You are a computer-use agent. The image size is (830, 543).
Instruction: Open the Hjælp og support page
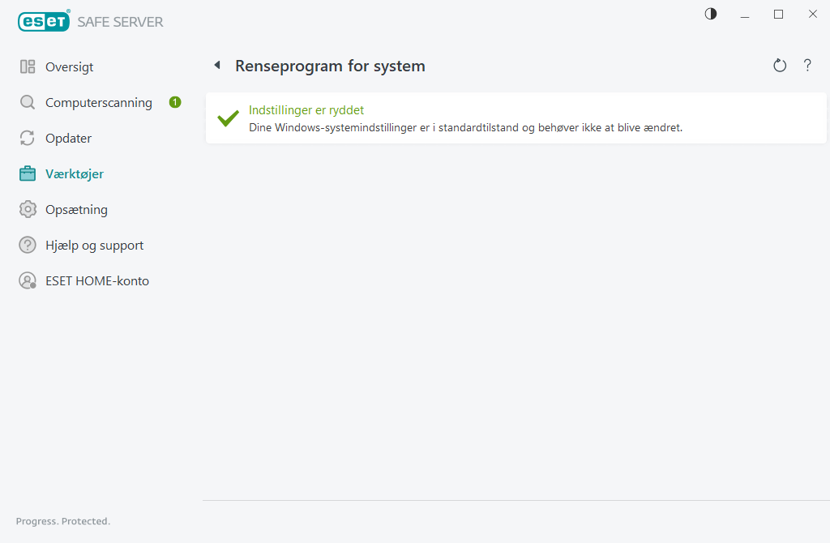tap(94, 245)
